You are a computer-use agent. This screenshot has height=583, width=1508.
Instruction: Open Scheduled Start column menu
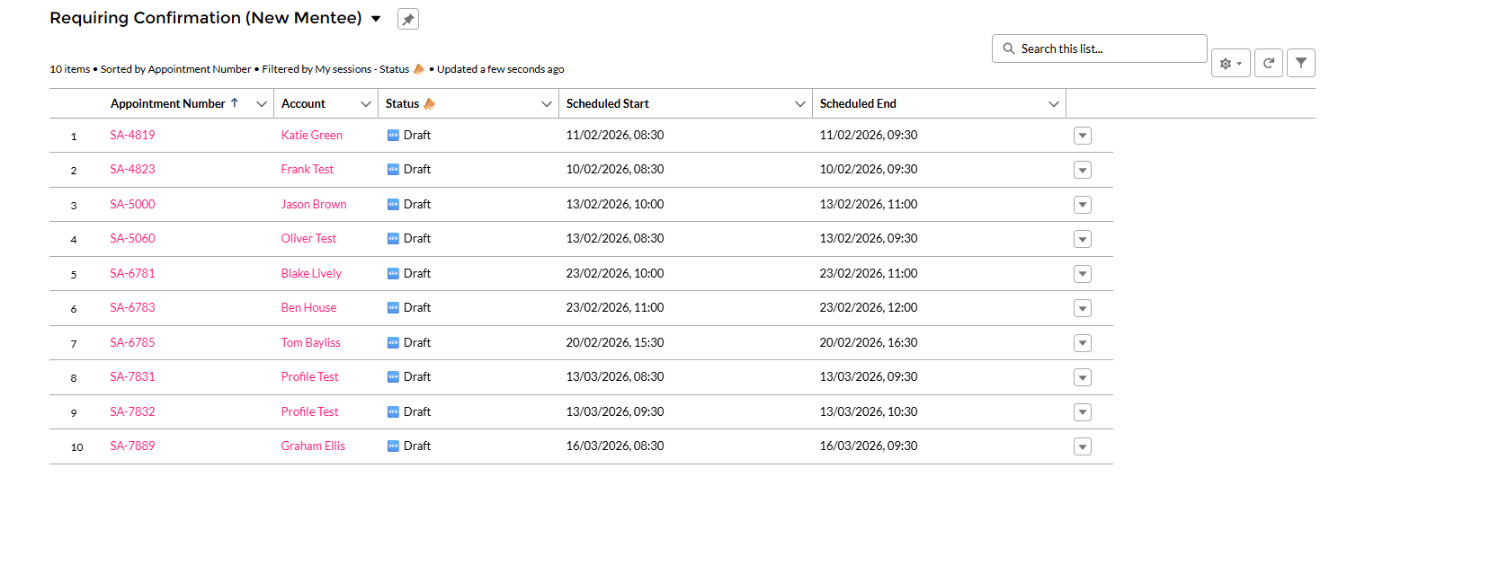click(x=800, y=104)
